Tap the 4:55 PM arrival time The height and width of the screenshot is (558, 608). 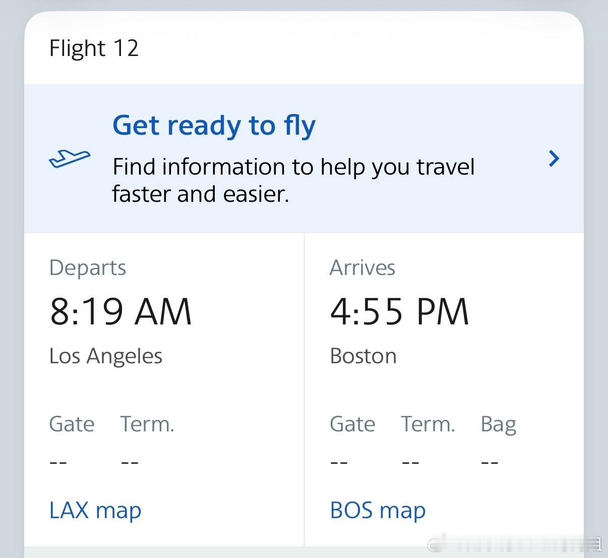399,311
